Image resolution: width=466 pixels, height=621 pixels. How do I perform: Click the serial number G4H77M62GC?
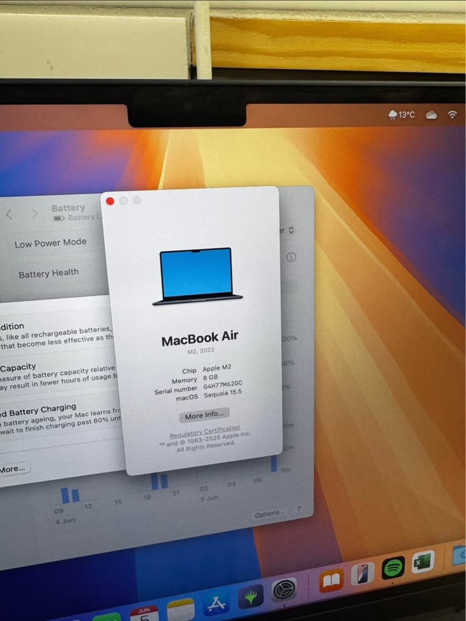(222, 384)
